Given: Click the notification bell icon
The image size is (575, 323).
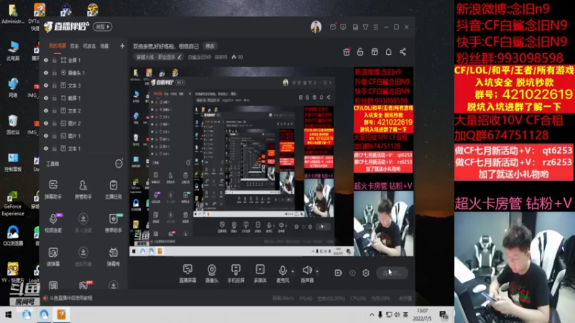Looking at the screenshot, I should 388,52.
